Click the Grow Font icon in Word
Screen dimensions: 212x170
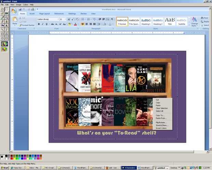tap(69, 20)
